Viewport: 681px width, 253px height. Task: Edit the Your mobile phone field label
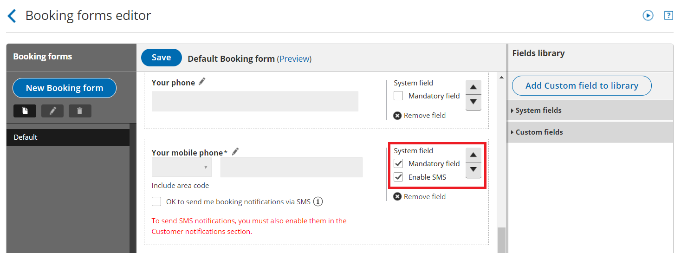click(x=235, y=151)
